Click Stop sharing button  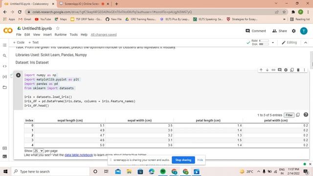click(183, 160)
